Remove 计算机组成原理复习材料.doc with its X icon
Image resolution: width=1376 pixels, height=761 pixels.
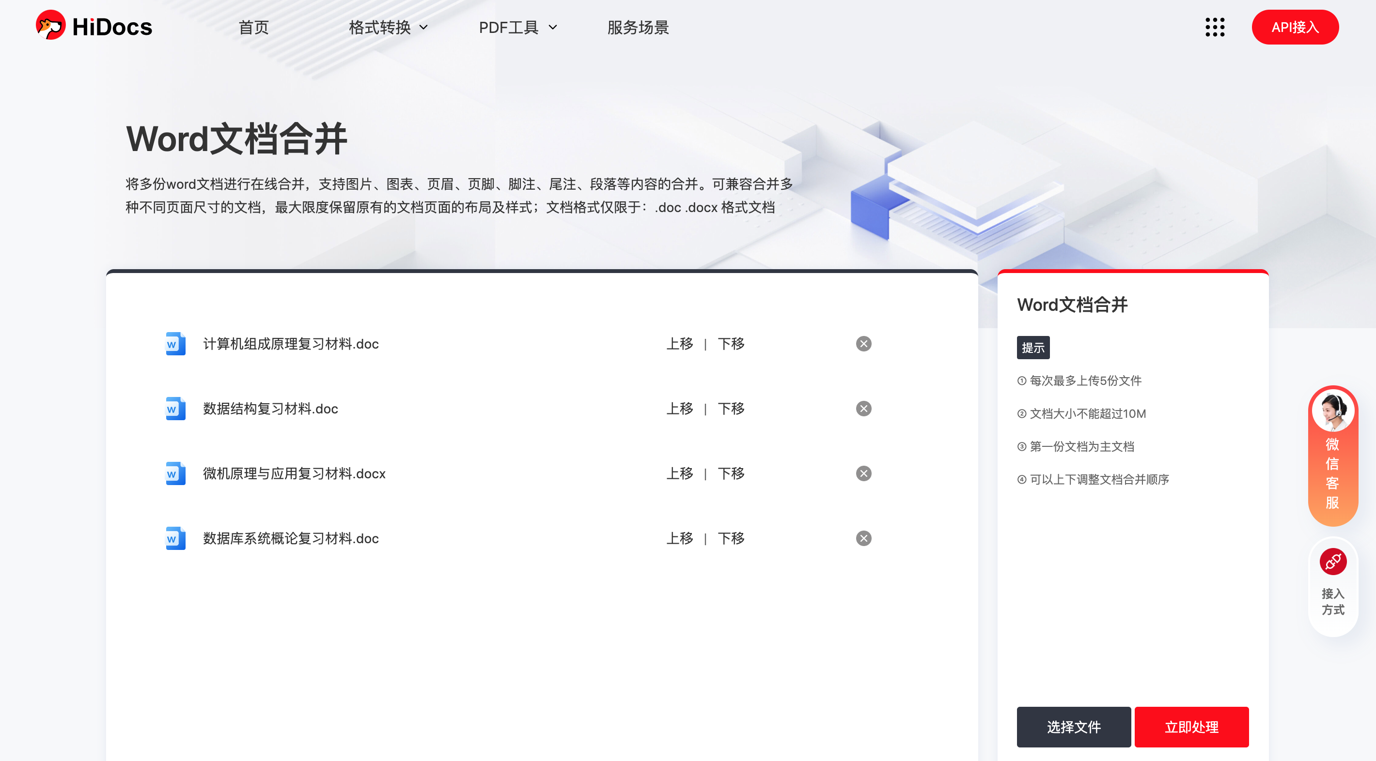(x=863, y=344)
